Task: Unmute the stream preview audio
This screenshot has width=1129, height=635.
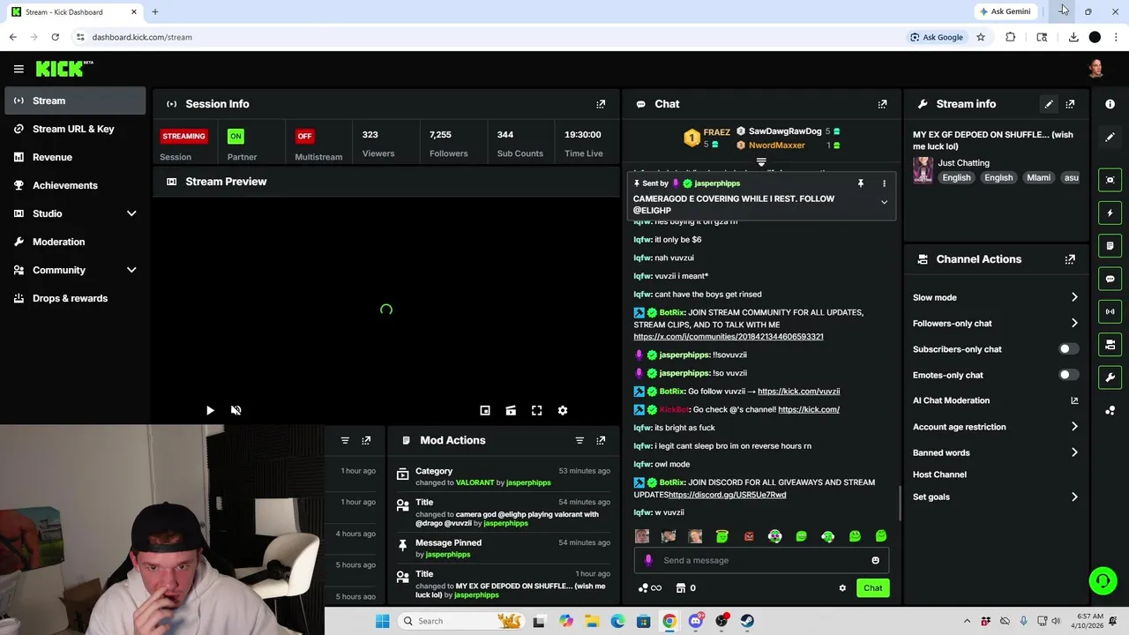Action: pos(236,410)
